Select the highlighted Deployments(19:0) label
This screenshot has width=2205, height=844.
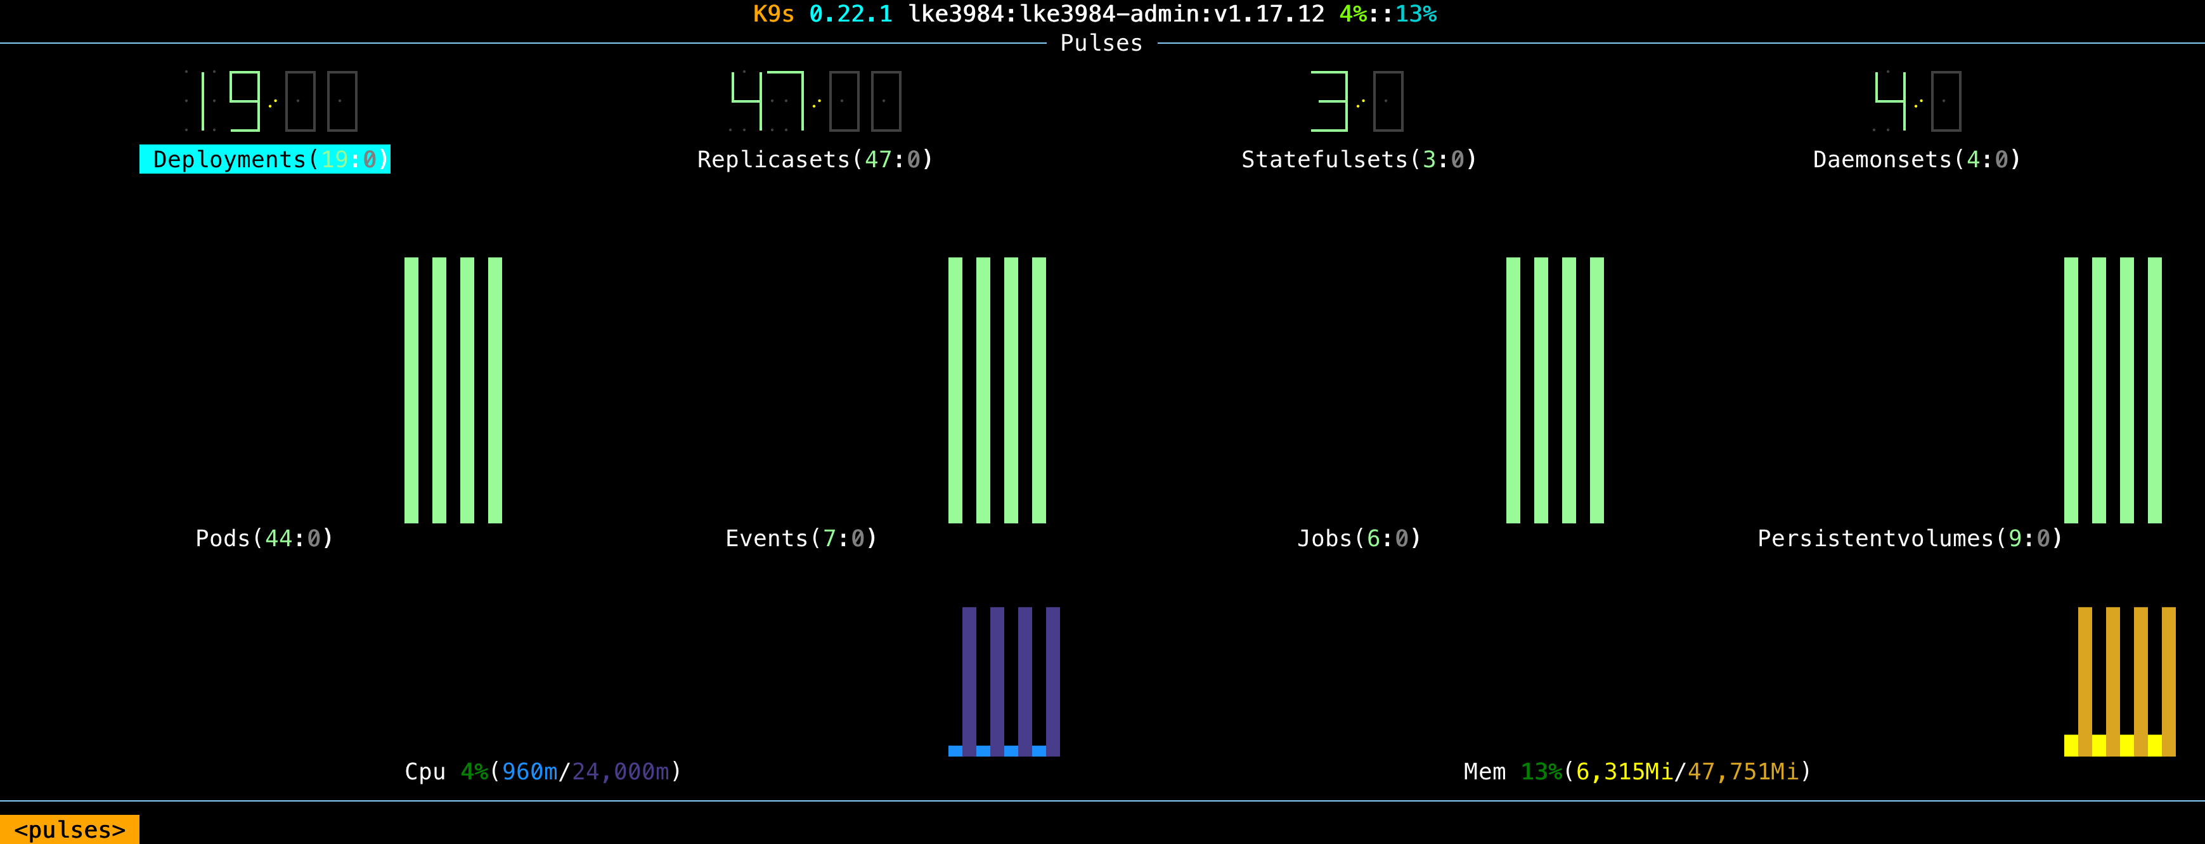pyautogui.click(x=264, y=159)
